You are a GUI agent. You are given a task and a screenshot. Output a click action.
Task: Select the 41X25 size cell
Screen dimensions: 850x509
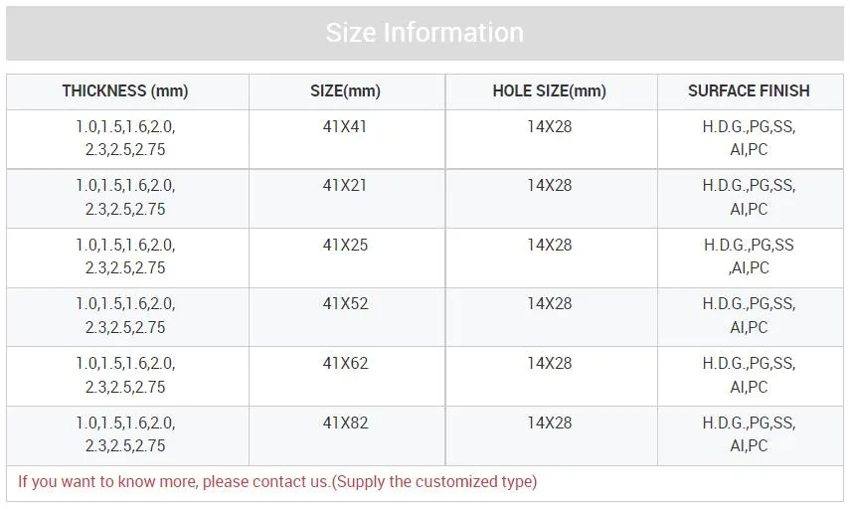(x=345, y=246)
